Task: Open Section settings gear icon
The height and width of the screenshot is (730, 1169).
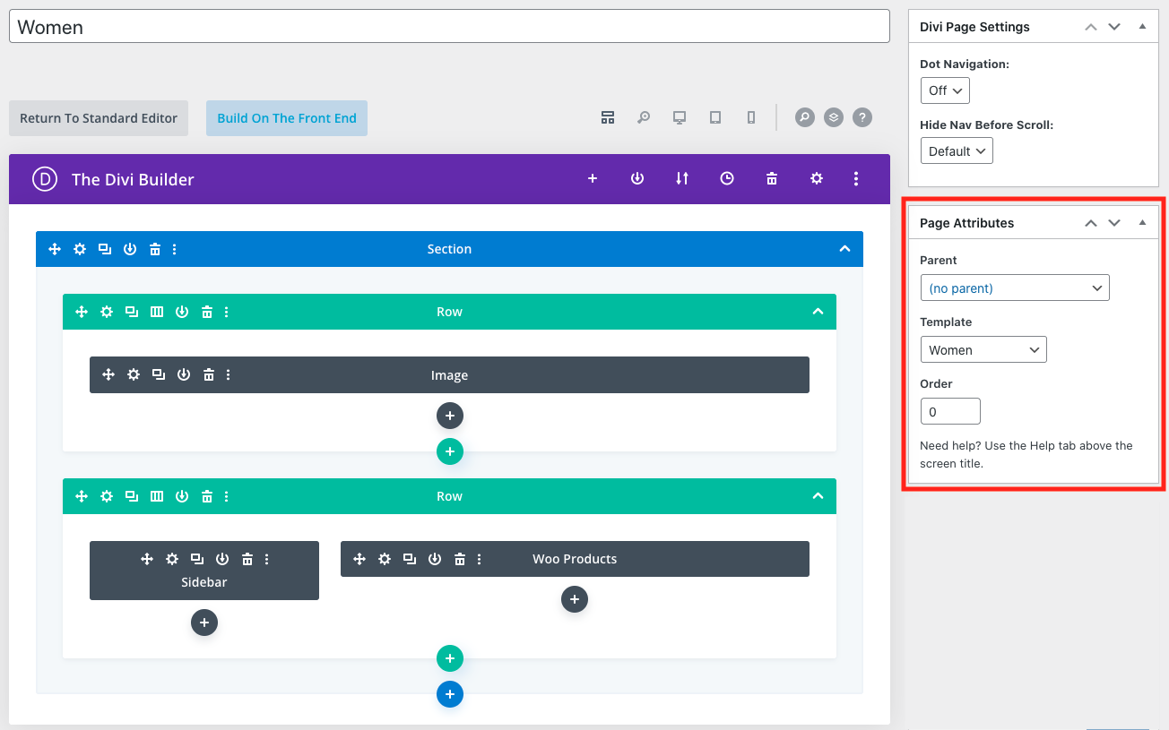Action: 80,249
